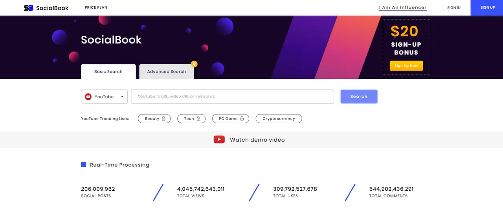Click the Sign Up Now bonus button
The height and width of the screenshot is (217, 503).
(406, 66)
